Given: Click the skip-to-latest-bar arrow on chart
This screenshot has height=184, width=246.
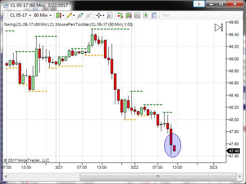Looking at the screenshot, I should (x=219, y=28).
